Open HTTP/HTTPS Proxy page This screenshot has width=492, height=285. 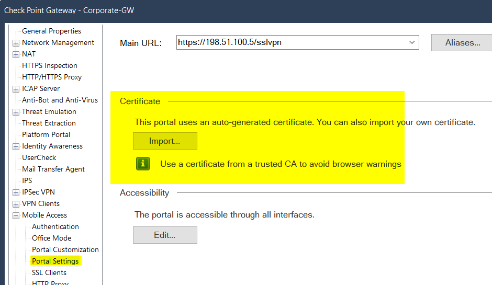click(52, 77)
